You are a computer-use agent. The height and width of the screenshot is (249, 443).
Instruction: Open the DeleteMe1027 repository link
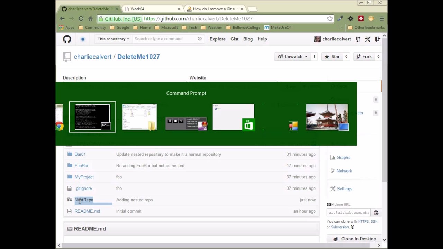pos(138,57)
